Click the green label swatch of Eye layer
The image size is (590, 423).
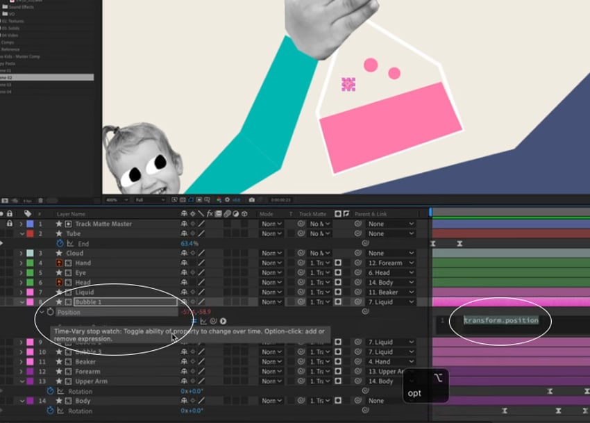coord(30,272)
